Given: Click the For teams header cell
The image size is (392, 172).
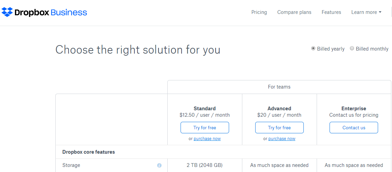Looking at the screenshot, I should (279, 87).
